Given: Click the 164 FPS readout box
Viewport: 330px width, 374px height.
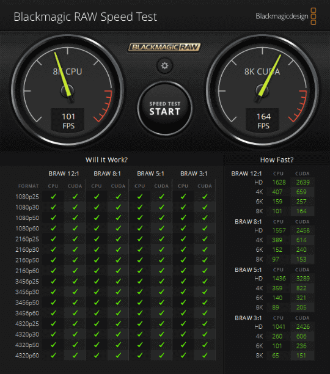Looking at the screenshot, I should (x=263, y=120).
